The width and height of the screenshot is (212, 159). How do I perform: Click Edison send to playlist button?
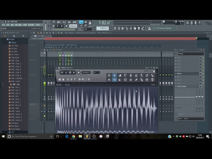152,80
